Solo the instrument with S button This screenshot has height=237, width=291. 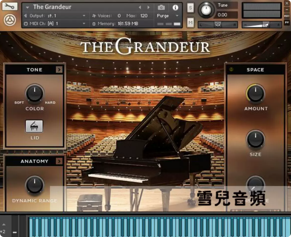point(190,8)
